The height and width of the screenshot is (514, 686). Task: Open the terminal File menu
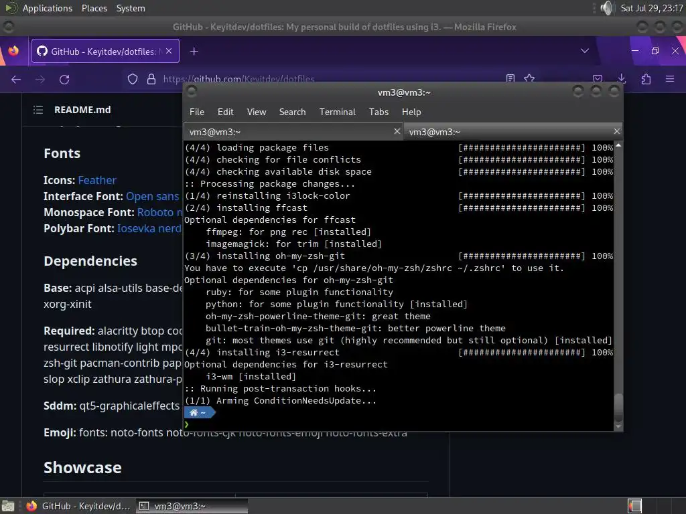(197, 112)
